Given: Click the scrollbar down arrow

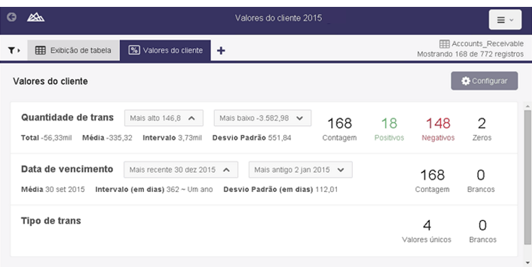Looking at the screenshot, I should pos(528,262).
